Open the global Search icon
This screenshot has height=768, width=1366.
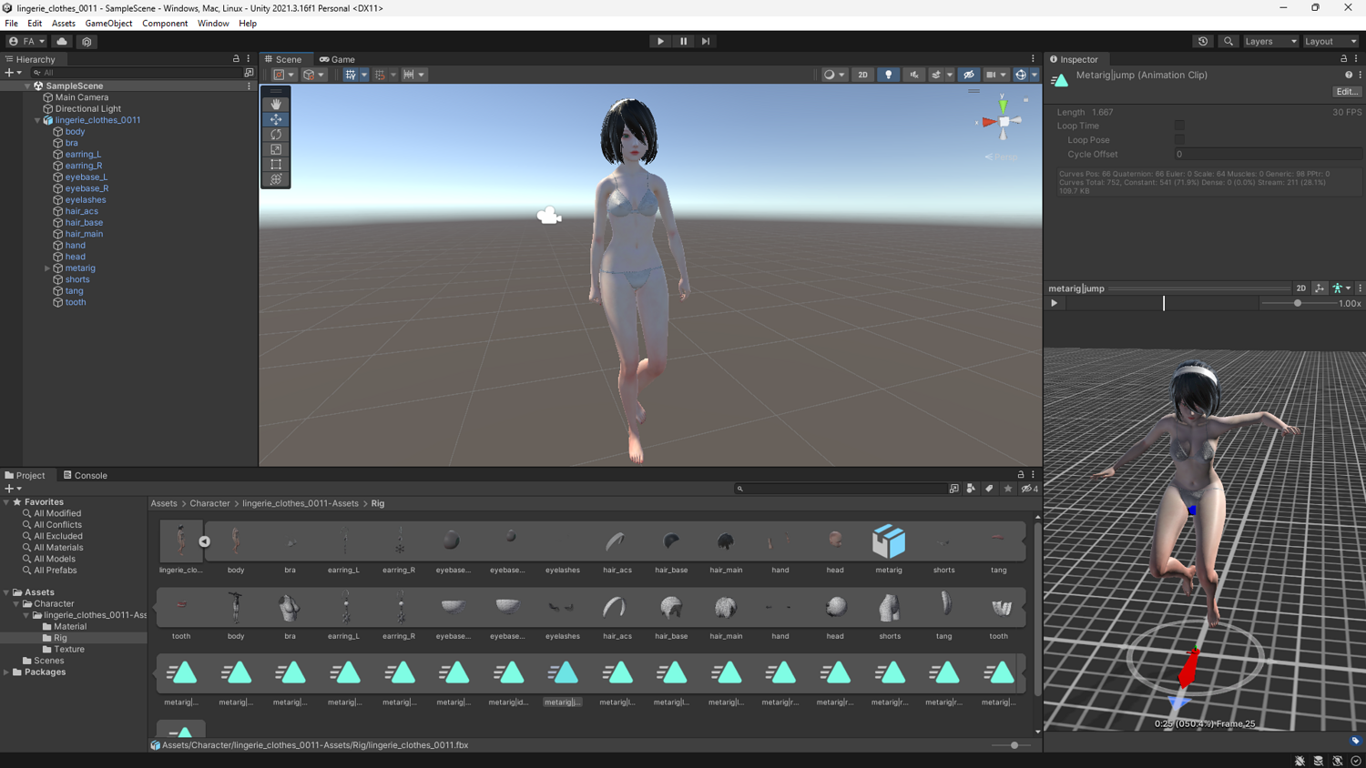tap(1228, 41)
